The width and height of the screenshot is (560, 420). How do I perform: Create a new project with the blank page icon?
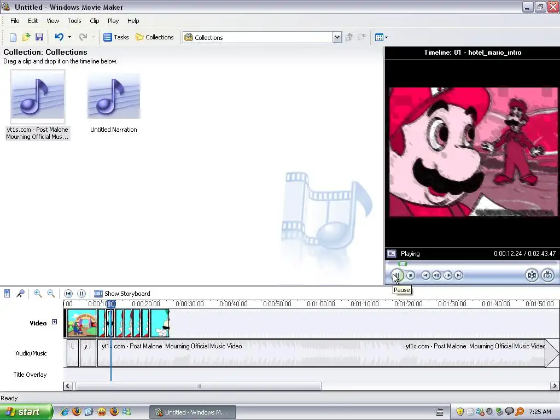click(13, 37)
